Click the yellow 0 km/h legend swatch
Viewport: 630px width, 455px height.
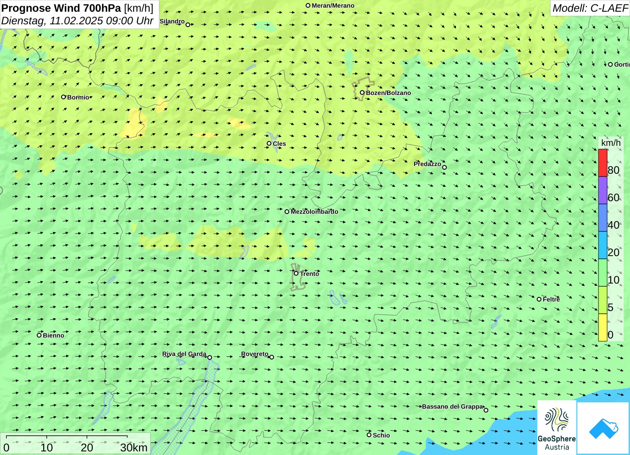click(603, 328)
